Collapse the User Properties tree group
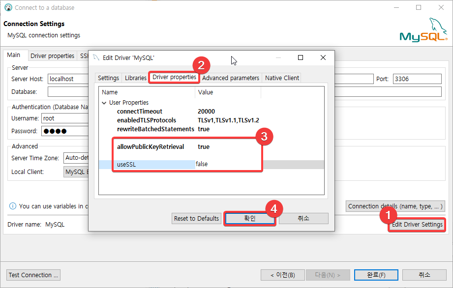 coord(104,103)
